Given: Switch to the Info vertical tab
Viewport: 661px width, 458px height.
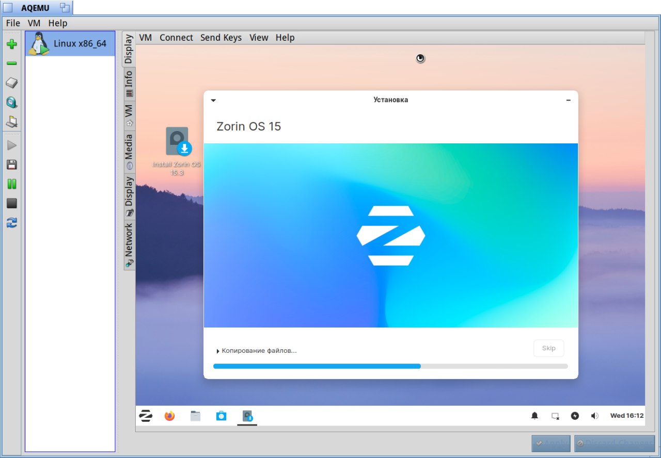Looking at the screenshot, I should (x=129, y=84).
